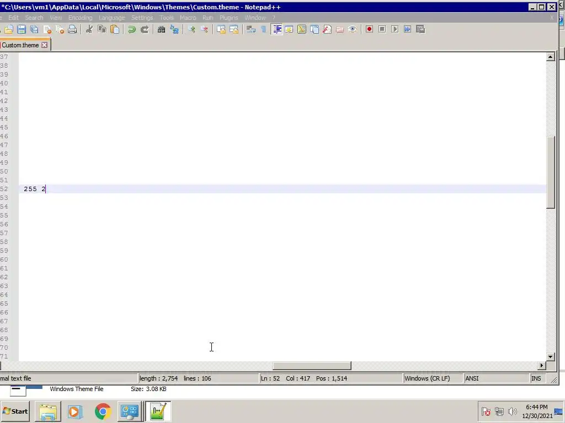This screenshot has height=423, width=565.
Task: Click 'Ln : 52 Col : 417' status entry
Action: [x=285, y=378]
